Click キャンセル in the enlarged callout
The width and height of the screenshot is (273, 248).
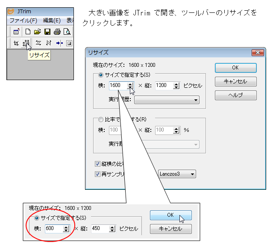tap(171, 229)
